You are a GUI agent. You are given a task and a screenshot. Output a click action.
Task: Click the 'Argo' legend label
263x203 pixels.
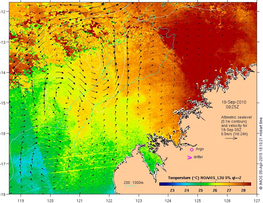[x=200, y=149]
